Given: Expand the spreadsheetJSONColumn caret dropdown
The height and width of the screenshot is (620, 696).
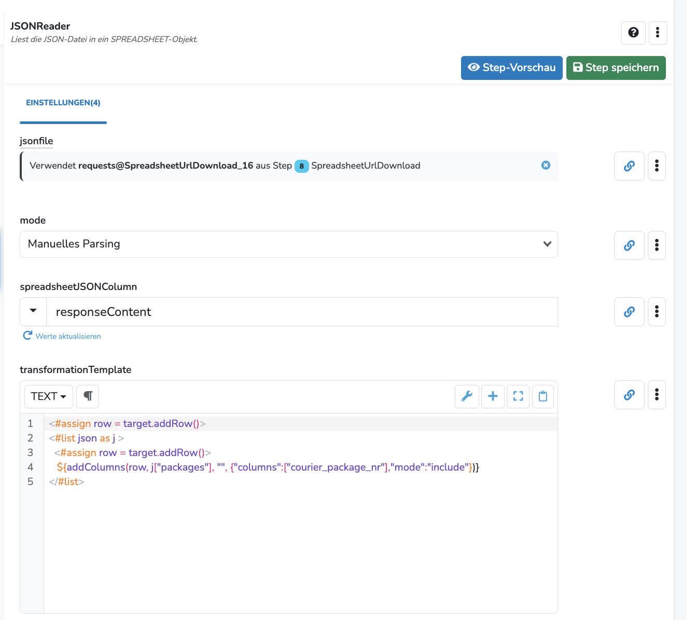Looking at the screenshot, I should [x=33, y=311].
